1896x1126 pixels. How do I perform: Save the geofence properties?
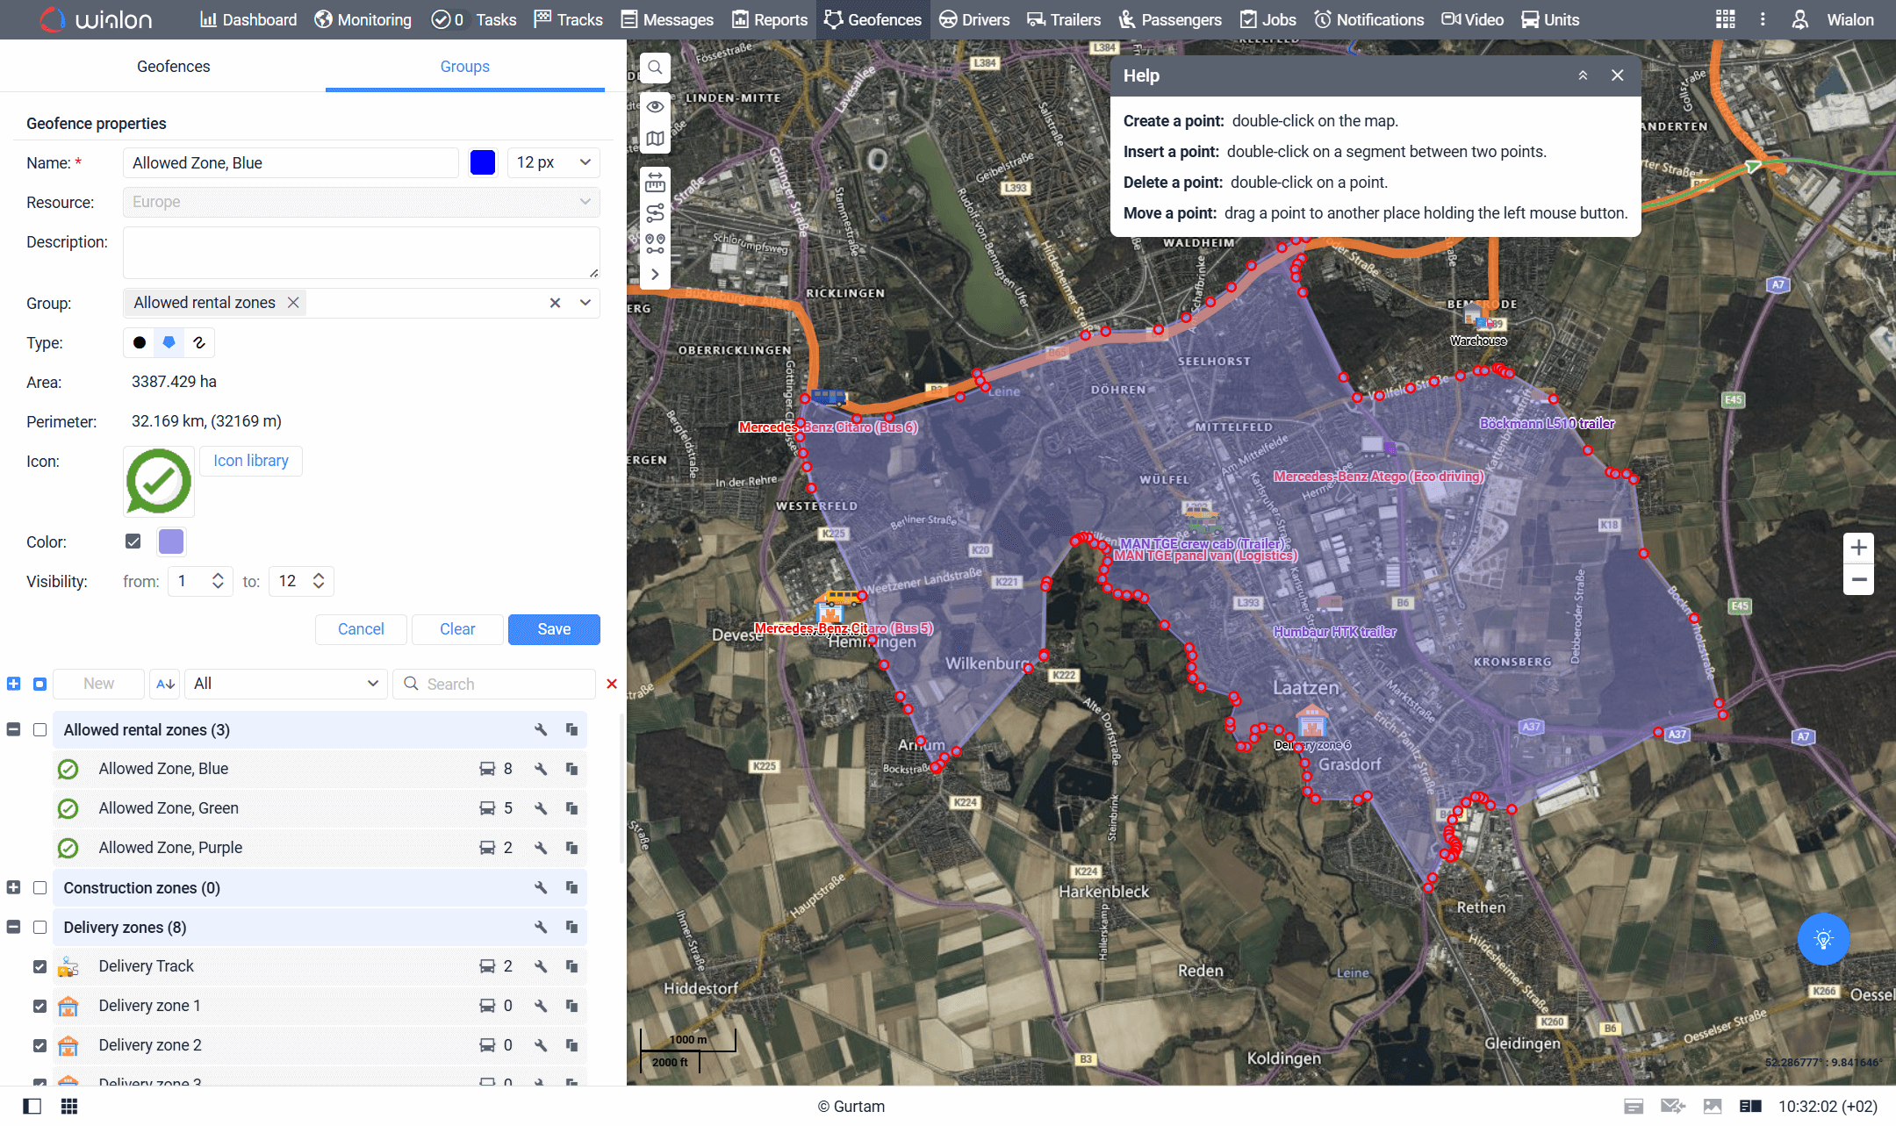click(554, 629)
